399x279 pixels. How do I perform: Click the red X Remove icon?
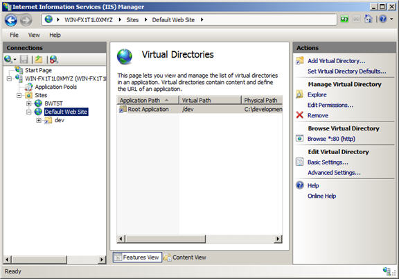pos(300,115)
